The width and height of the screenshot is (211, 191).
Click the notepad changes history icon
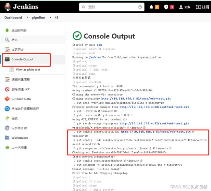7,50
